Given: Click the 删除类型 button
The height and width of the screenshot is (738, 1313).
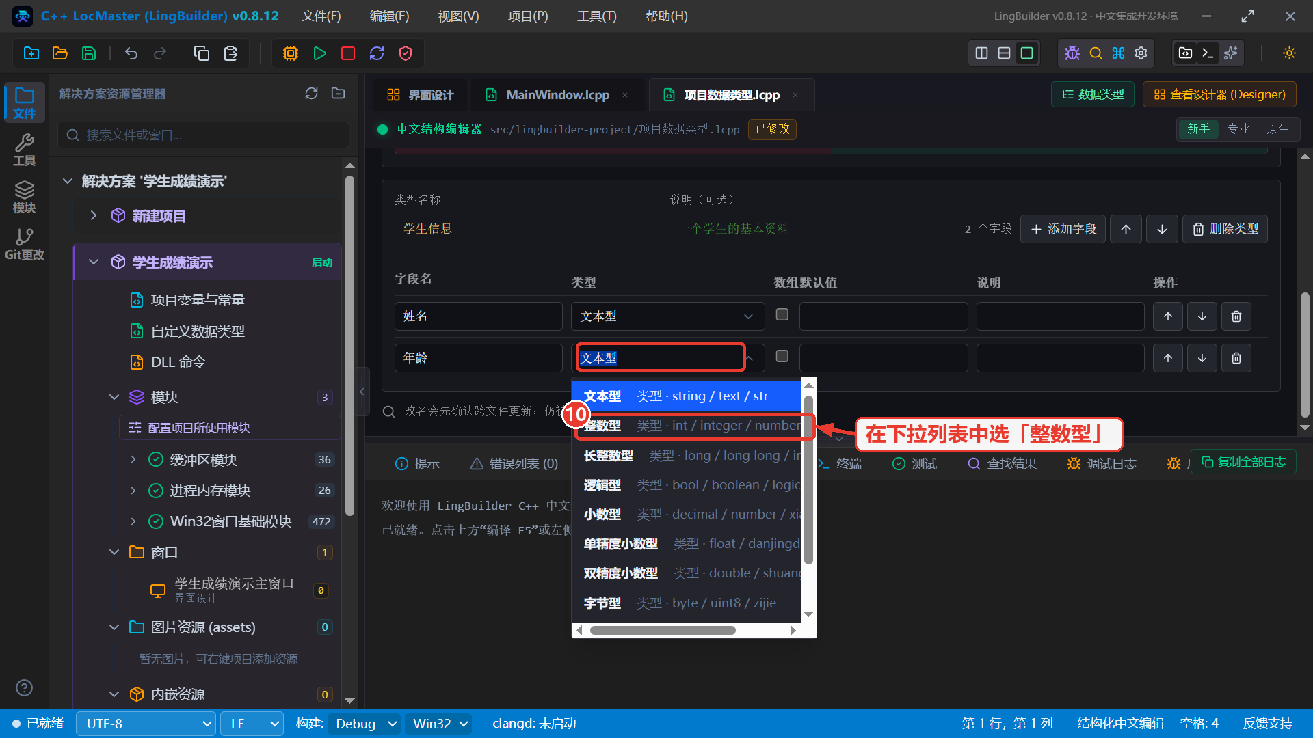Looking at the screenshot, I should point(1225,229).
